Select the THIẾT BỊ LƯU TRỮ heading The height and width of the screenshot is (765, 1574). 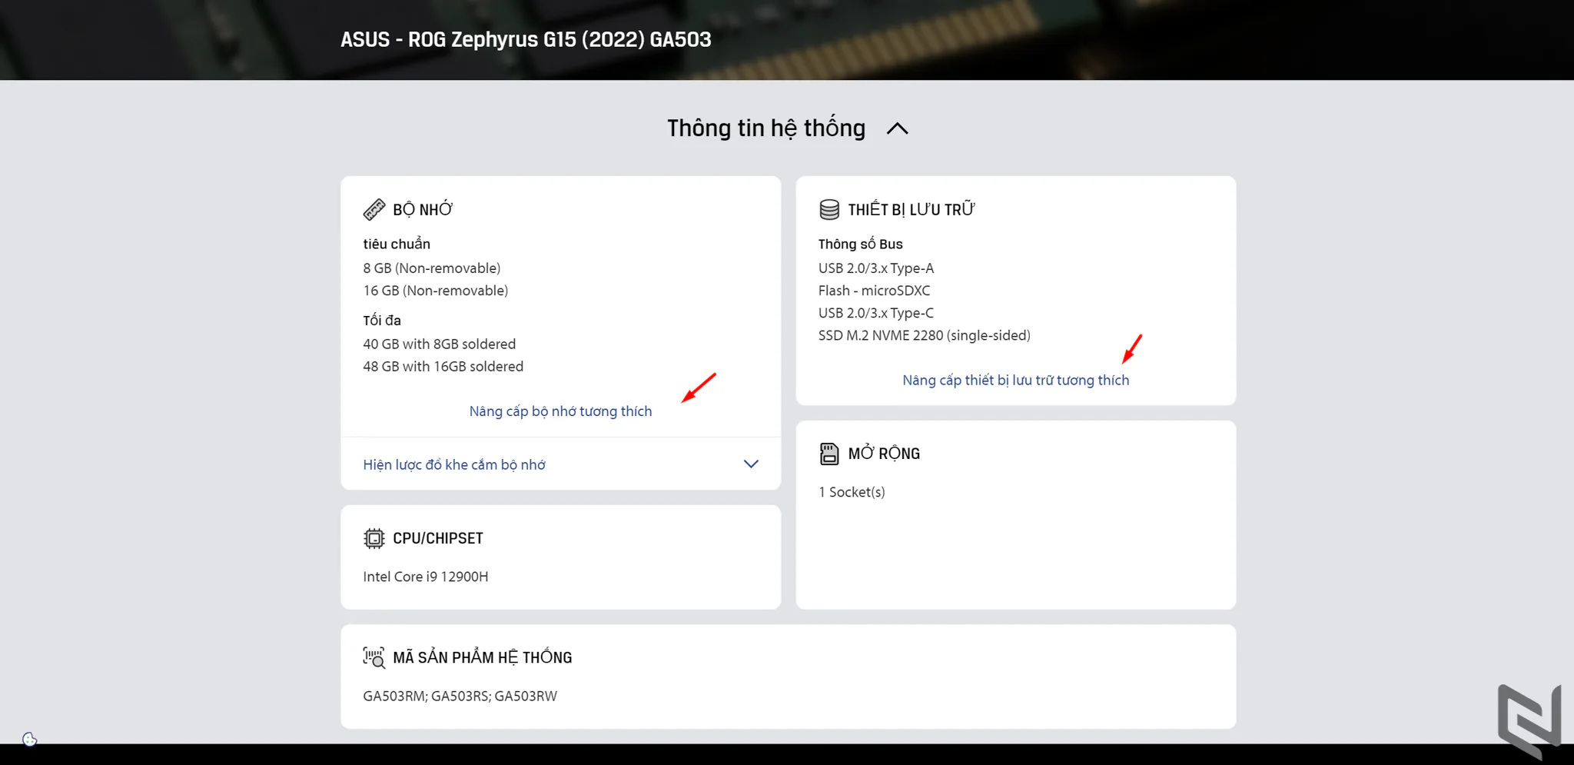(912, 209)
